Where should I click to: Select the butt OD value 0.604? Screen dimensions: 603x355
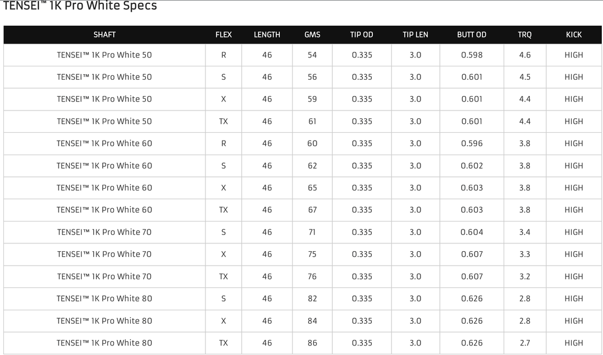point(472,232)
